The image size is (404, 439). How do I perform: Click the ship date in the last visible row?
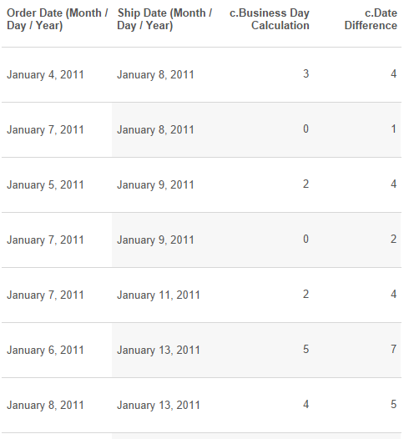159,405
